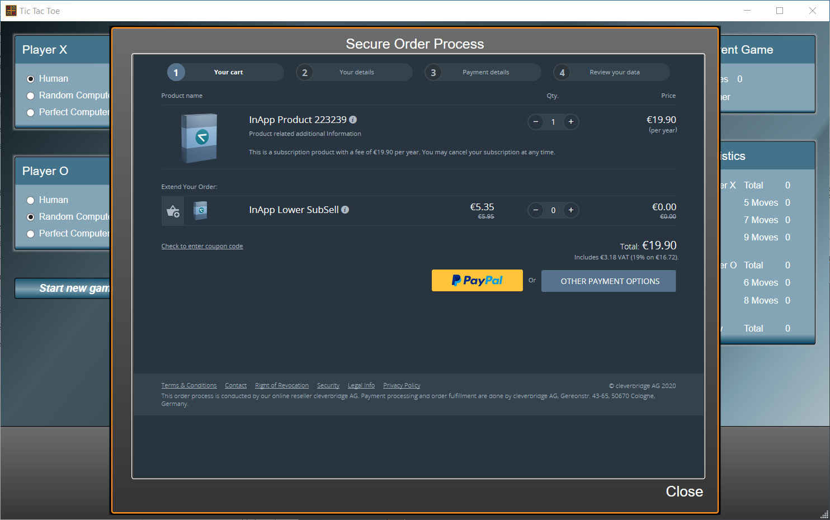830x520 pixels.
Task: Go to step 1 Your cart
Action: [x=225, y=72]
